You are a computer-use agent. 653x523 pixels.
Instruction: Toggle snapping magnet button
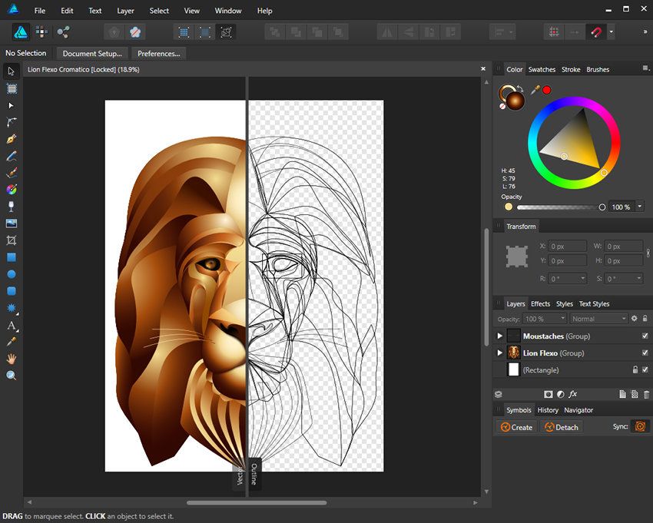[596, 32]
